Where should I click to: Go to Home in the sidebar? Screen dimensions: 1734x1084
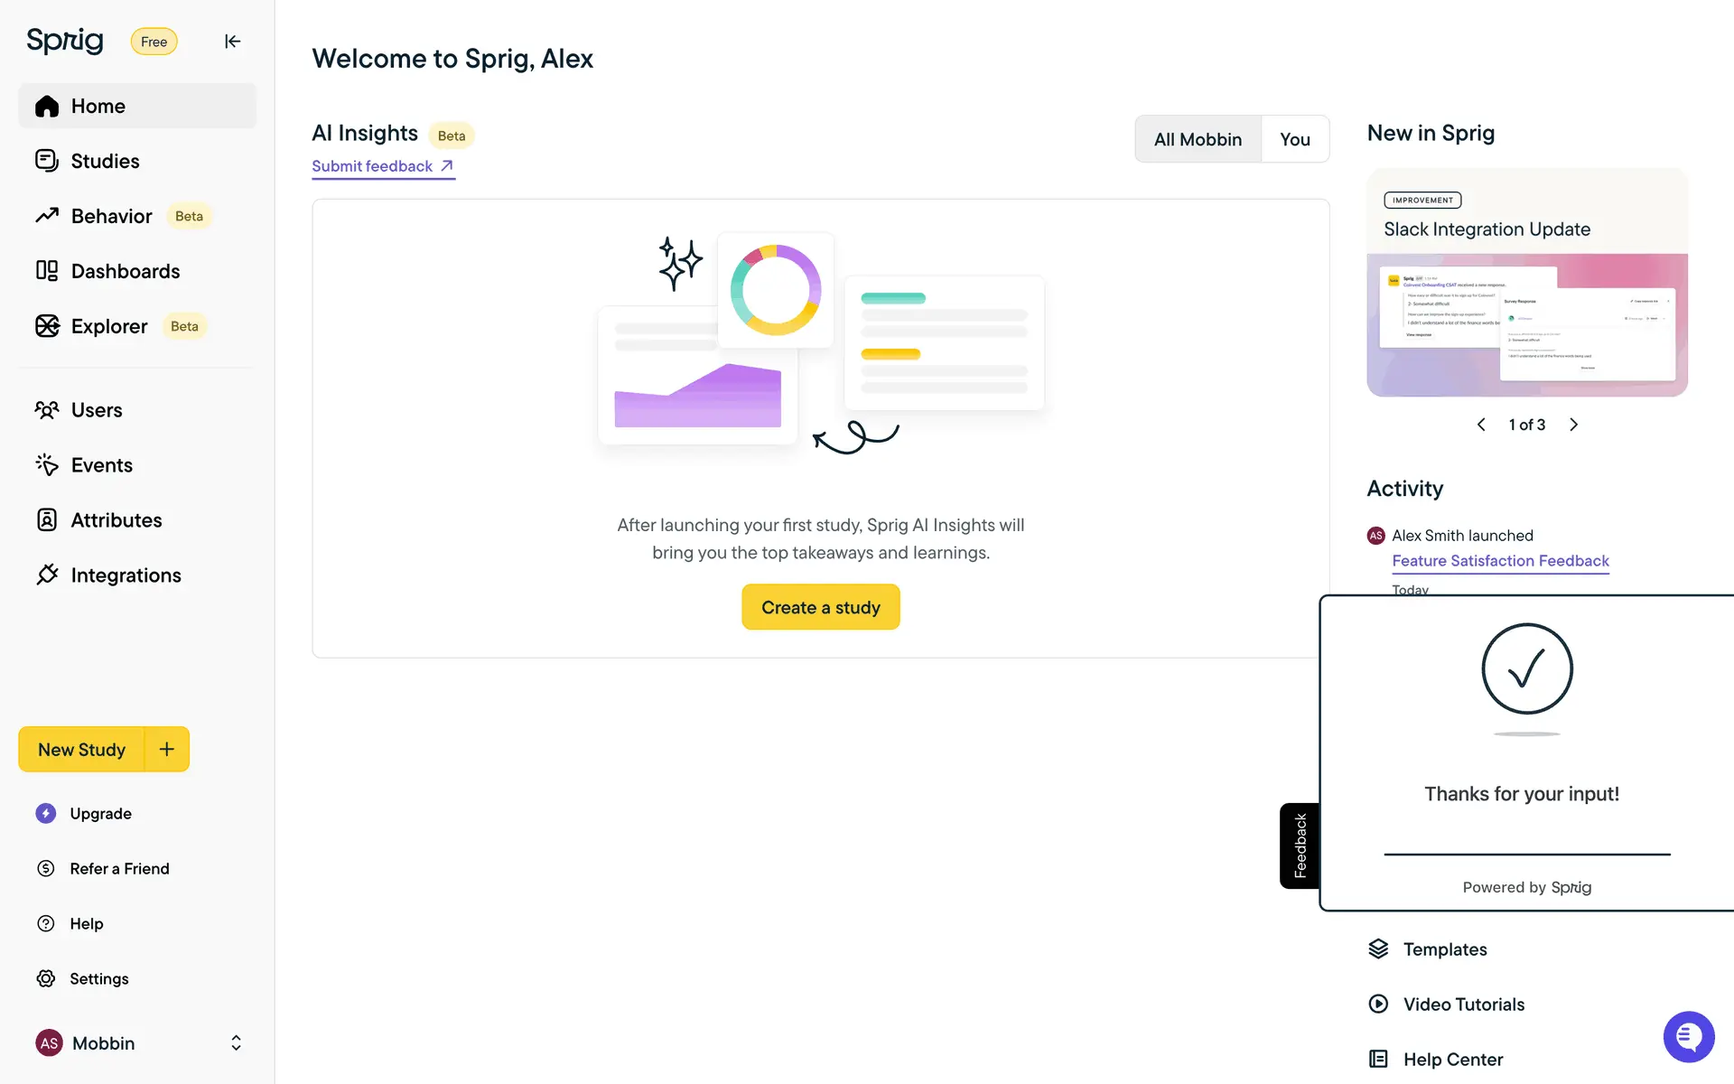98,107
